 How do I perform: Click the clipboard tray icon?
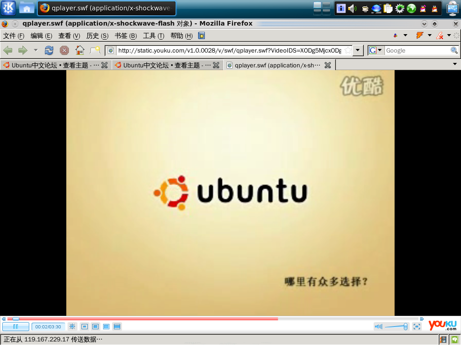coord(388,9)
